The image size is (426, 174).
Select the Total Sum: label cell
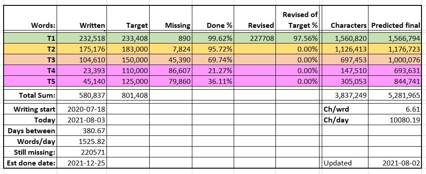tap(30, 95)
